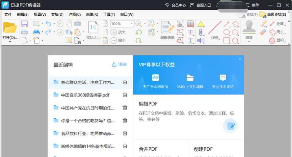Click the zoom-in magnifier tool icon
The height and width of the screenshot is (157, 292).
(x=139, y=24)
